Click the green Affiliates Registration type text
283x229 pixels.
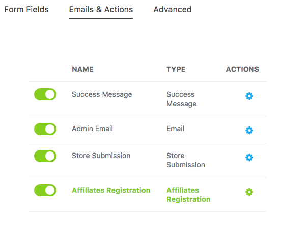[188, 195]
